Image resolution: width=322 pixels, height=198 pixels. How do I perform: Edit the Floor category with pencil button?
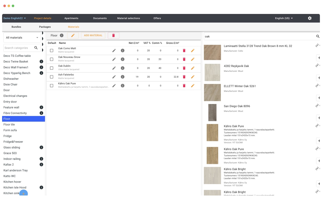tap(73, 35)
